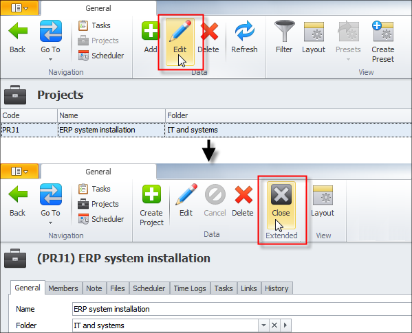This screenshot has width=412, height=333.
Task: Click the Folder field right-arrow expander
Action: [x=285, y=325]
